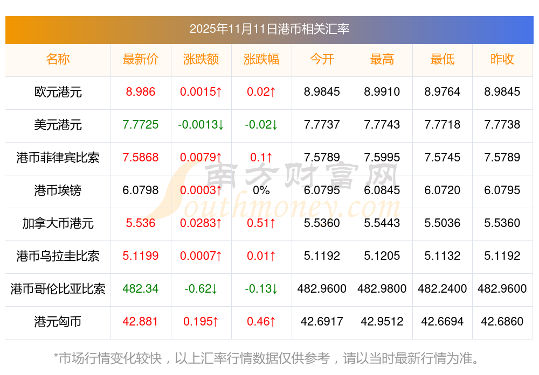Image resolution: width=539 pixels, height=375 pixels.
Task: Click the 昨收 column header
Action: (x=502, y=59)
